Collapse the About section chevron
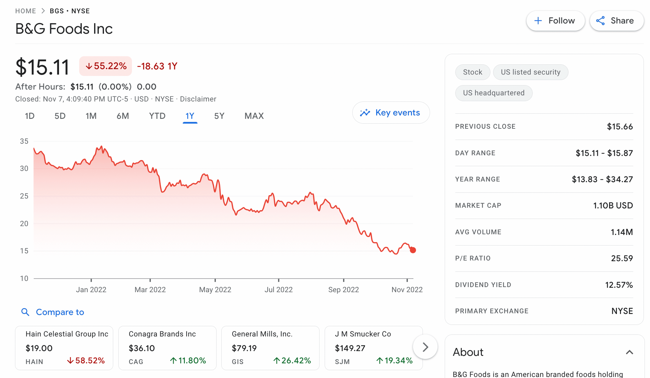 pos(630,352)
